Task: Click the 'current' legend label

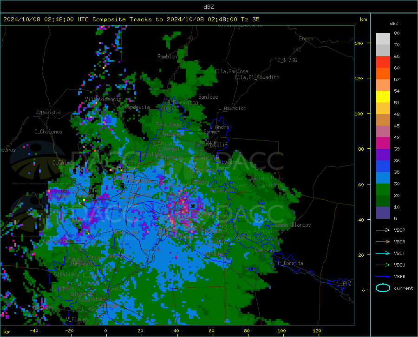Action: coord(404,288)
